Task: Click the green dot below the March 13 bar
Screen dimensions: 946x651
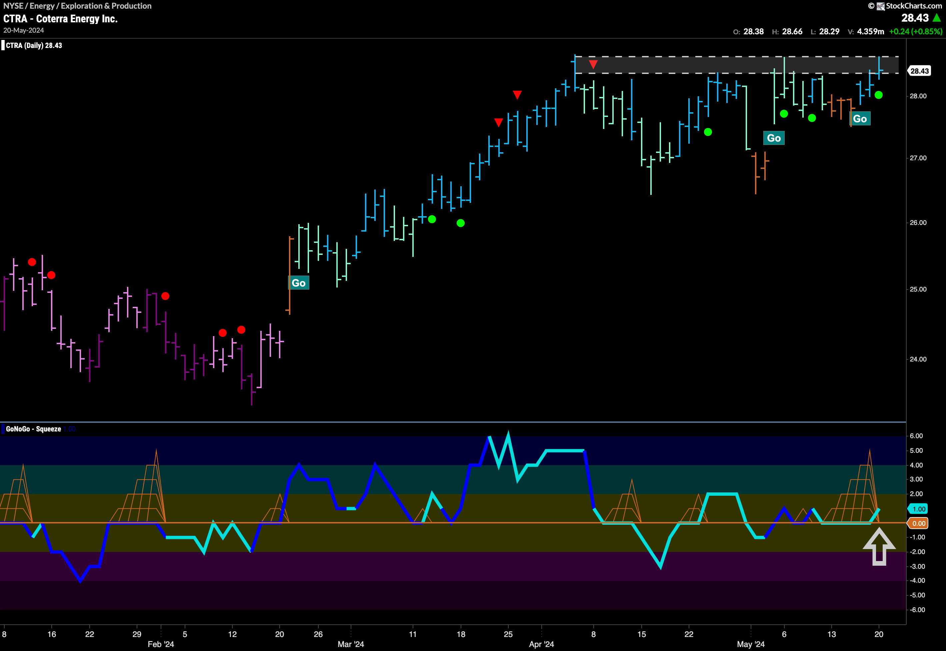Action: pos(432,220)
